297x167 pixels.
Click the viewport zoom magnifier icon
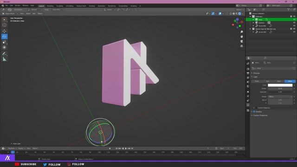241,32
